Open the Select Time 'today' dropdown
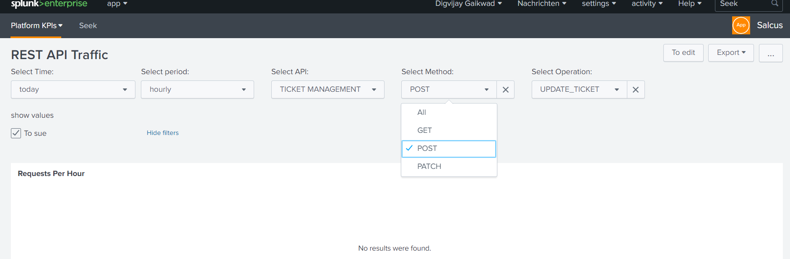Image resolution: width=790 pixels, height=259 pixels. tap(73, 90)
